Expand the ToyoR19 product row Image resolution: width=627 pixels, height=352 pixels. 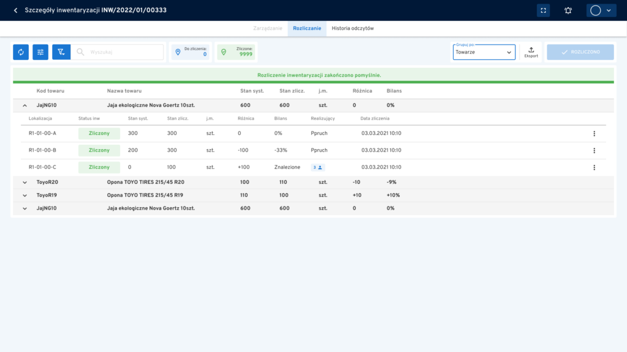click(x=25, y=196)
